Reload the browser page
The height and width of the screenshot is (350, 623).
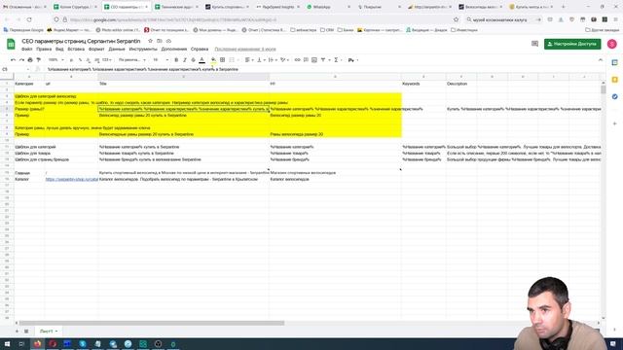pyautogui.click(x=29, y=19)
